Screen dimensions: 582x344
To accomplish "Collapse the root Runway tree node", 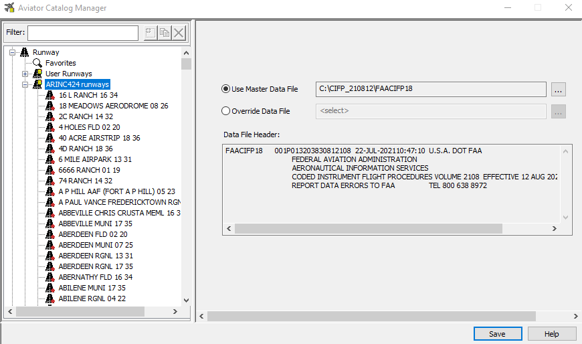I will (x=12, y=52).
